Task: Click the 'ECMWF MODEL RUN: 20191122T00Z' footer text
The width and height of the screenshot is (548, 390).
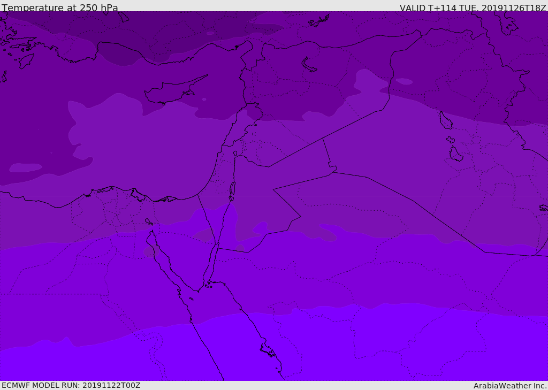Action: (71, 385)
